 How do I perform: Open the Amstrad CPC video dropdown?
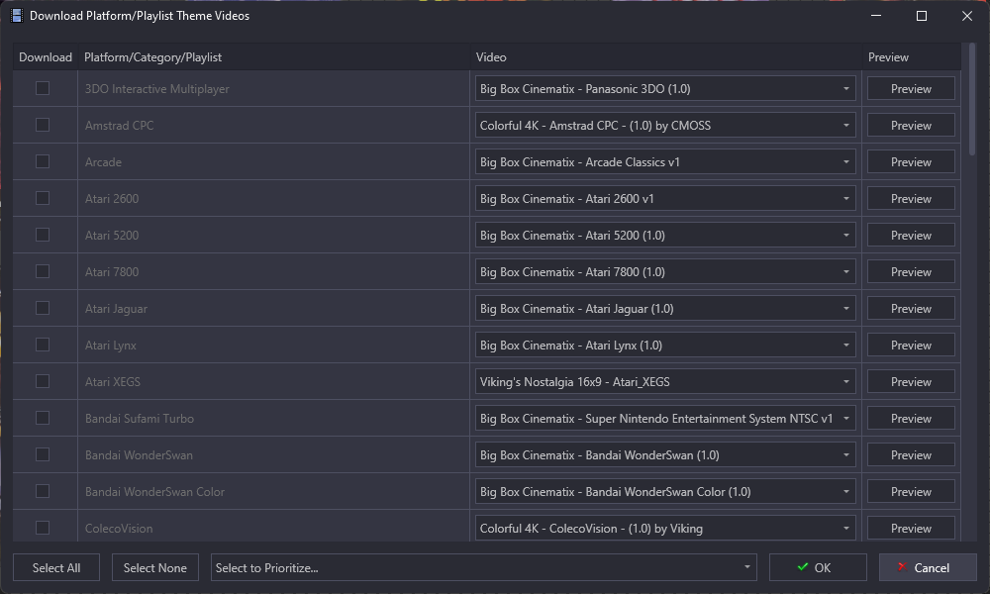coord(665,125)
